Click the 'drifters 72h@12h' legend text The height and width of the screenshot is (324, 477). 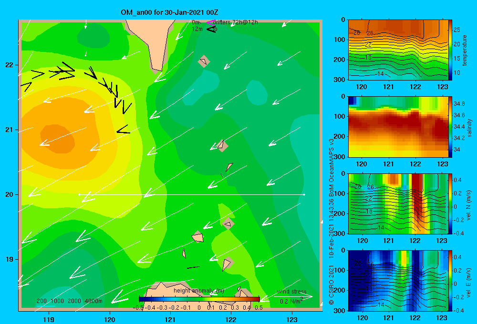pos(236,22)
